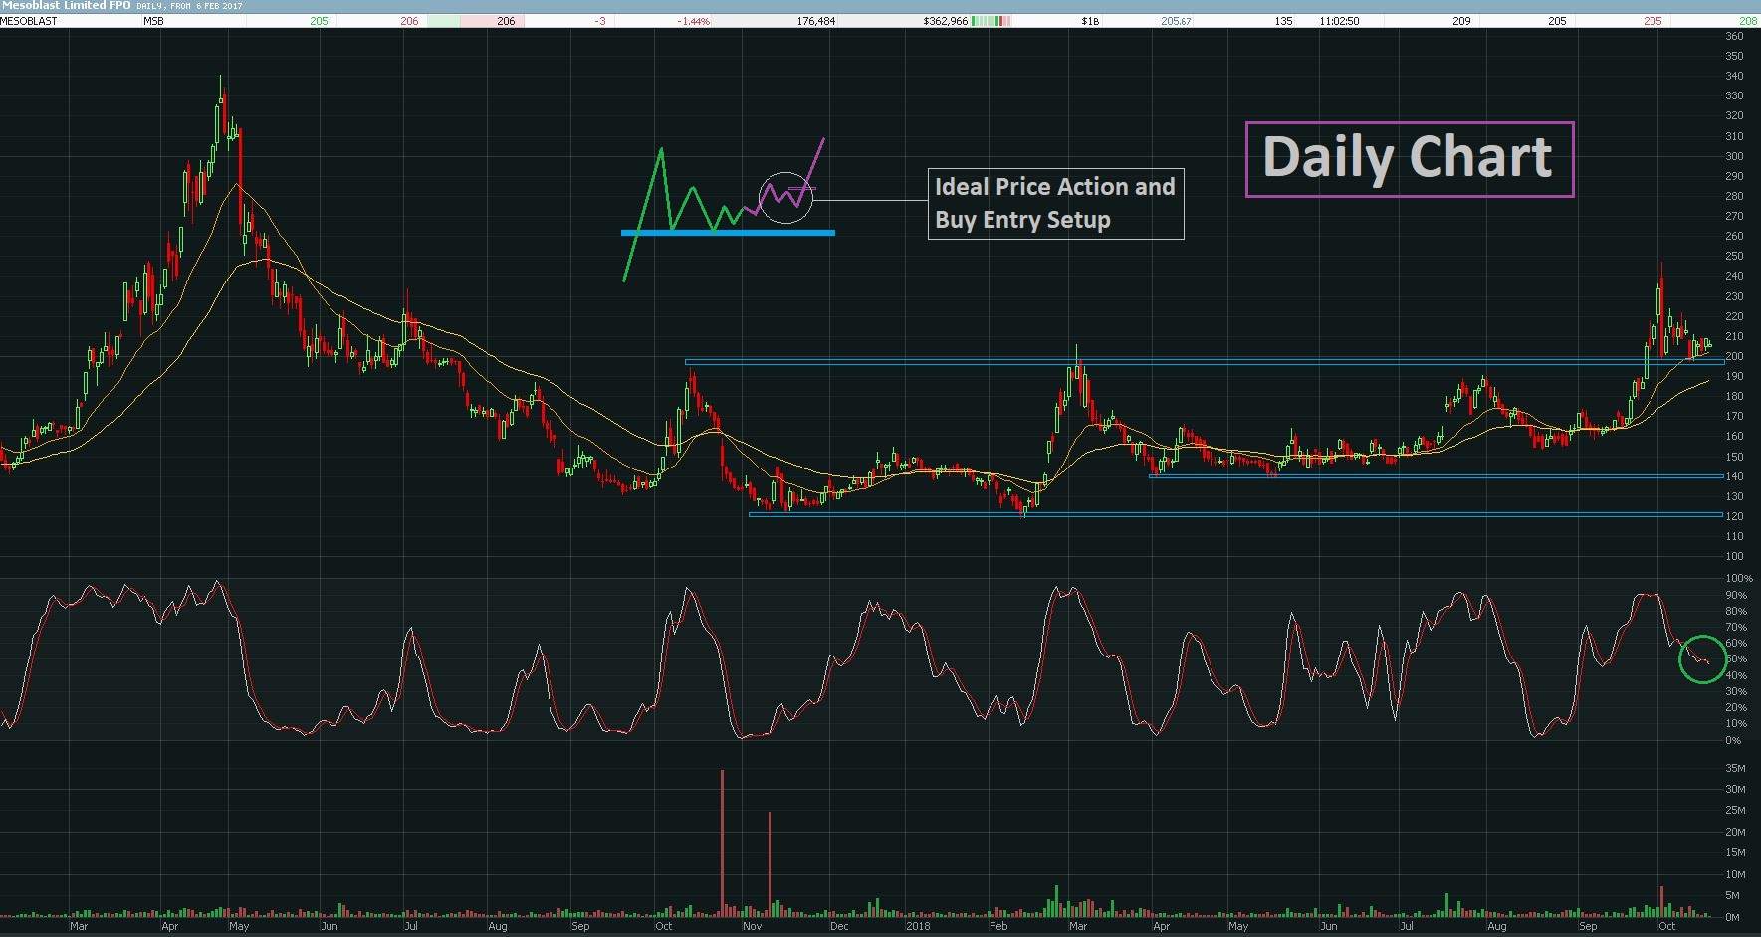This screenshot has height=937, width=1761.
Task: Select the 100% label on oscillator axis
Action: tap(1739, 578)
